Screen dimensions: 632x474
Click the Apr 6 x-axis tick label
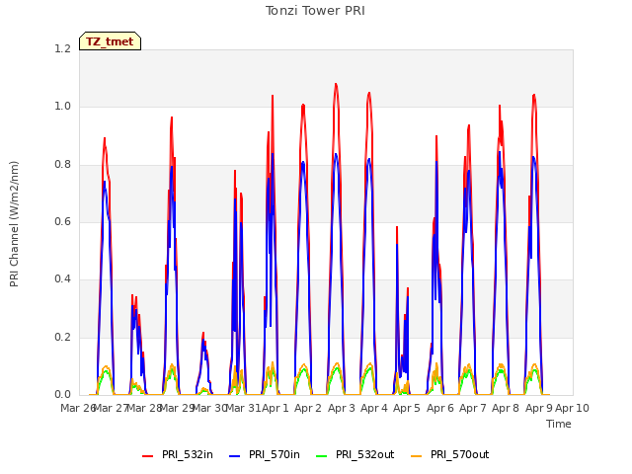click(440, 408)
